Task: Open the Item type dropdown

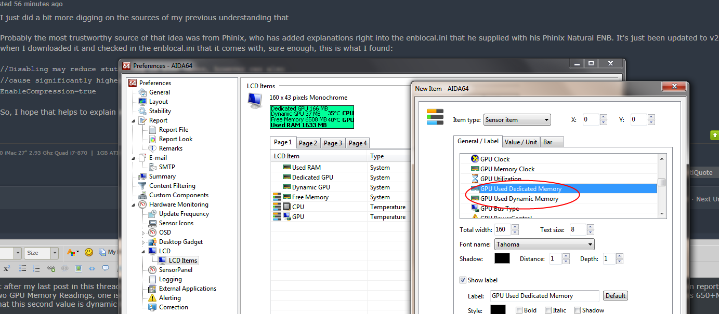Action: pyautogui.click(x=517, y=120)
